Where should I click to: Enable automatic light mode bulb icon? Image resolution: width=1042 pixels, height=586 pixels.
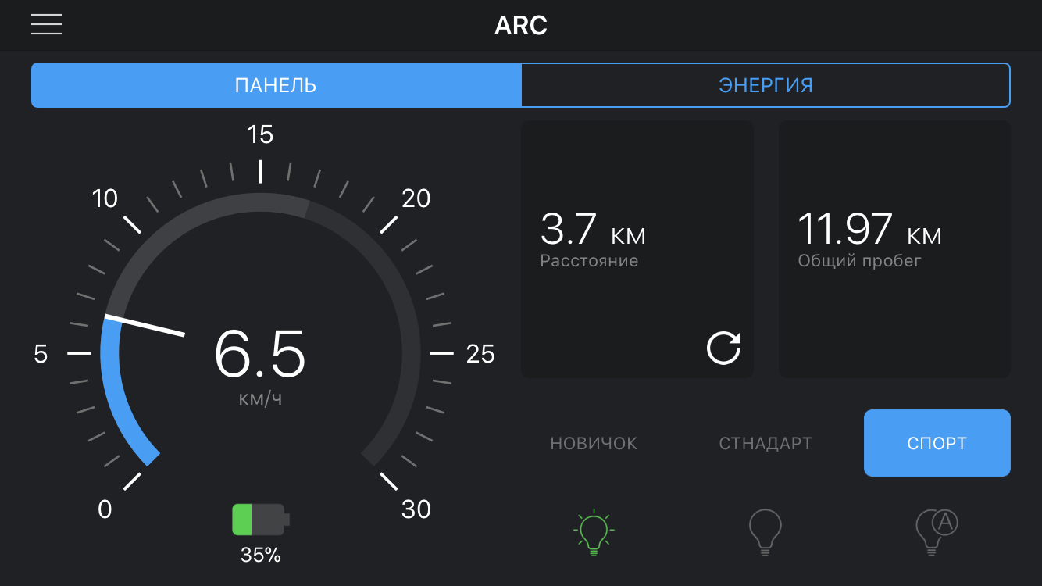[936, 532]
